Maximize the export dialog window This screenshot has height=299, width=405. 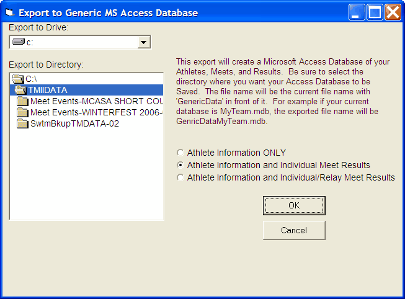coord(375,12)
